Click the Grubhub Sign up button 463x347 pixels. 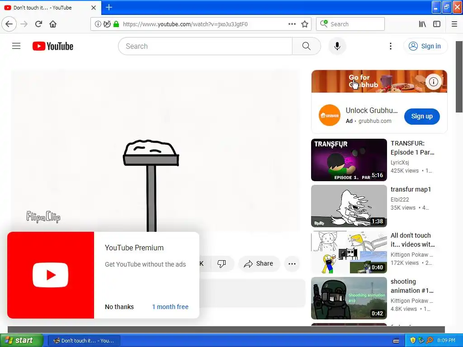pyautogui.click(x=422, y=116)
